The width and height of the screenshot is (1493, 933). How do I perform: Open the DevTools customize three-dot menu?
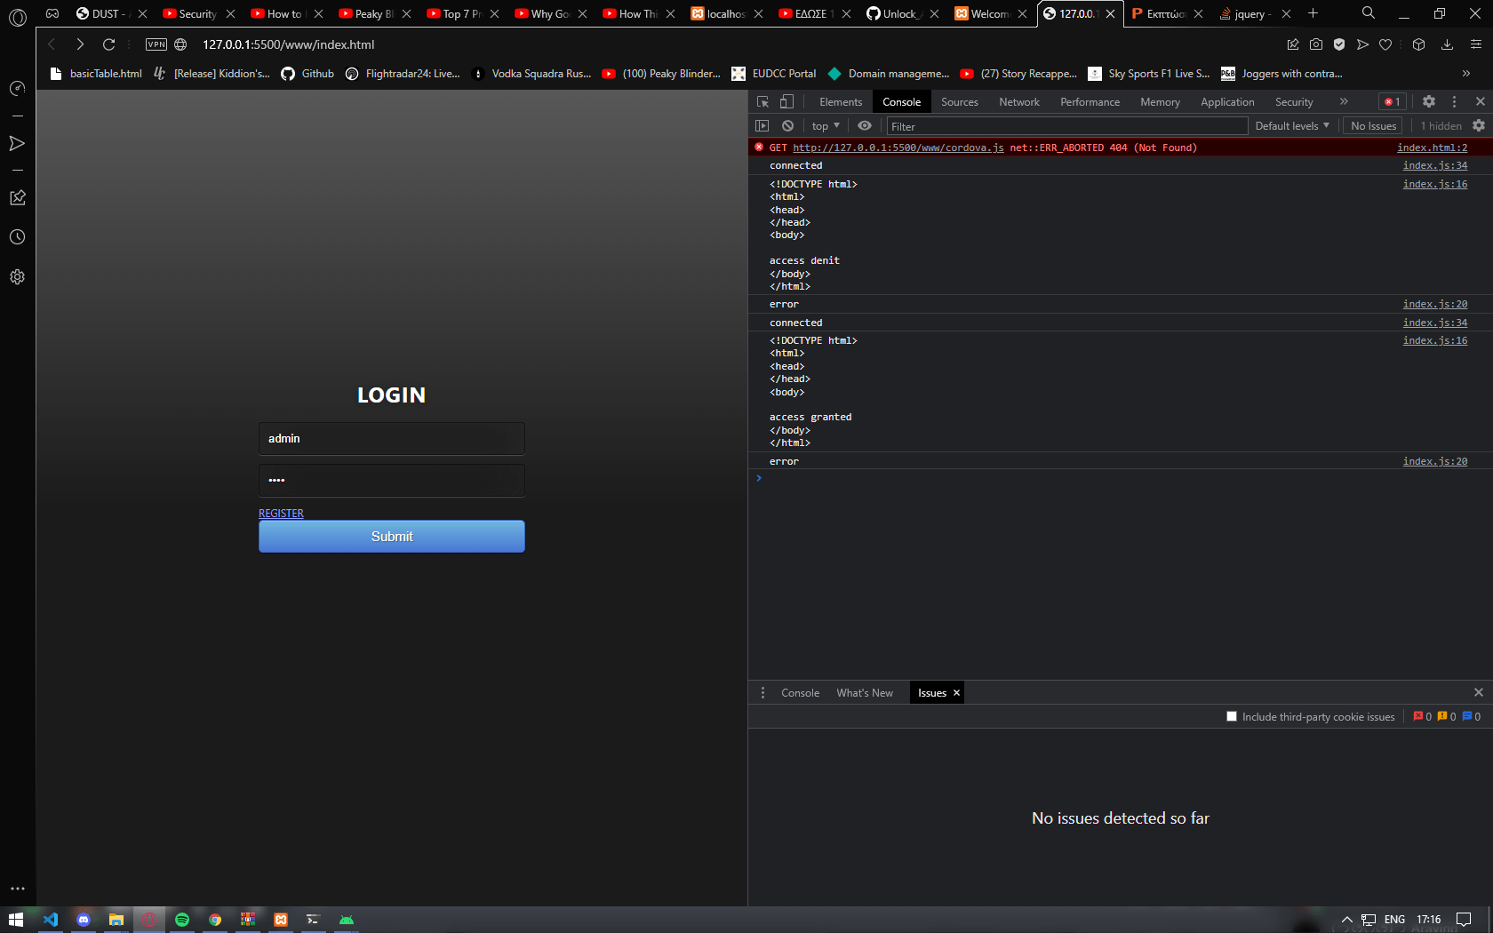pyautogui.click(x=1454, y=102)
